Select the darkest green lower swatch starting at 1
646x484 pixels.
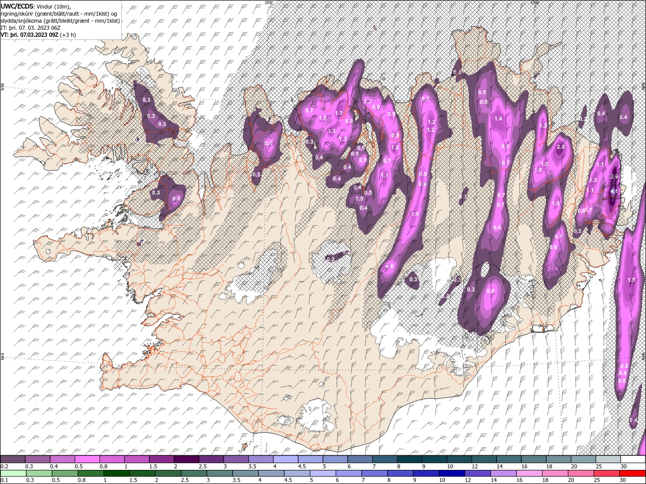point(116,473)
